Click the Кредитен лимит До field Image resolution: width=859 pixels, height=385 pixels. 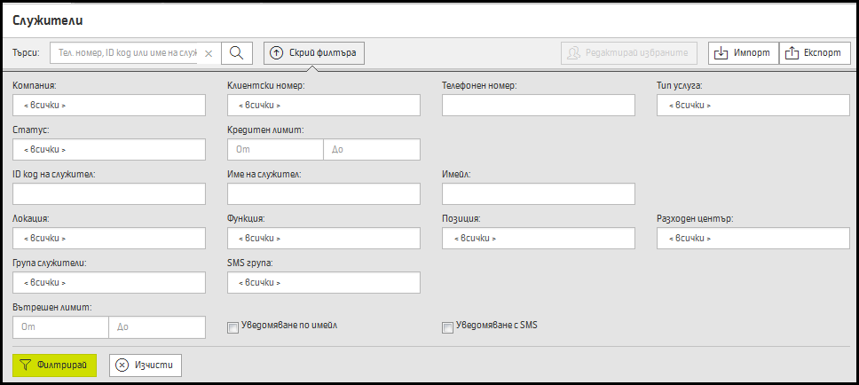point(372,150)
